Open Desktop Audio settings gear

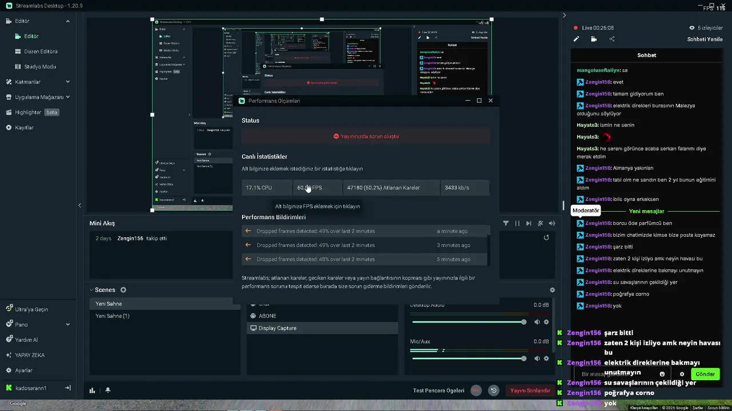click(x=546, y=322)
